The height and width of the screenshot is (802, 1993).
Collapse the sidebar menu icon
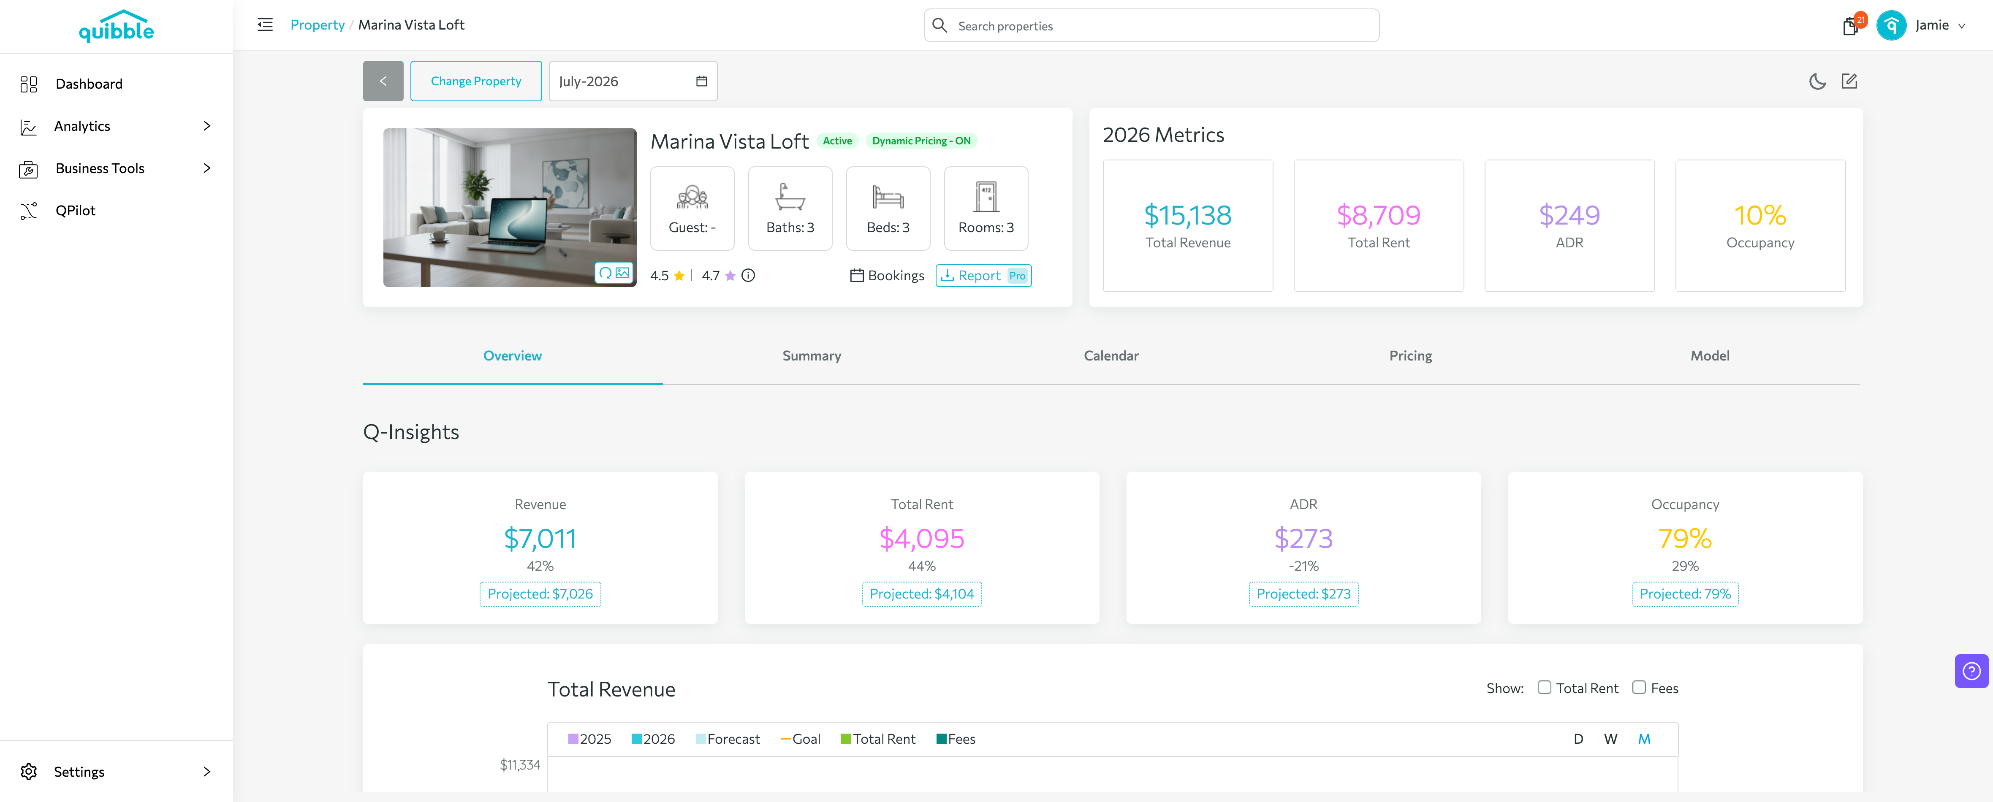click(x=265, y=25)
